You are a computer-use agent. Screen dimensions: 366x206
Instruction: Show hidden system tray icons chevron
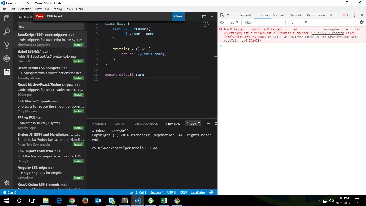tap(319, 201)
